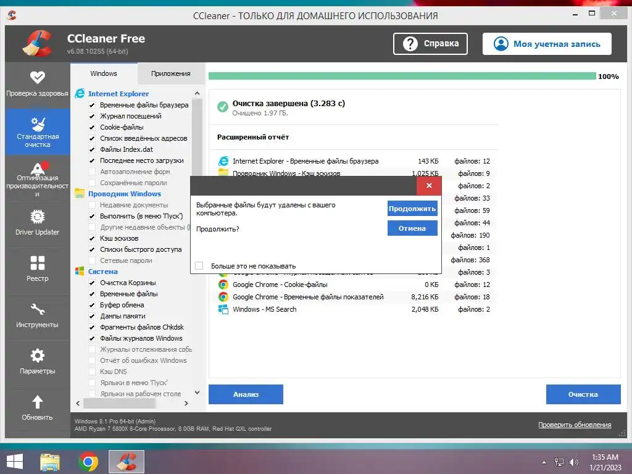This screenshot has width=632, height=474.
Task: Enable the Кэш DNS checkbox
Action: (x=92, y=372)
